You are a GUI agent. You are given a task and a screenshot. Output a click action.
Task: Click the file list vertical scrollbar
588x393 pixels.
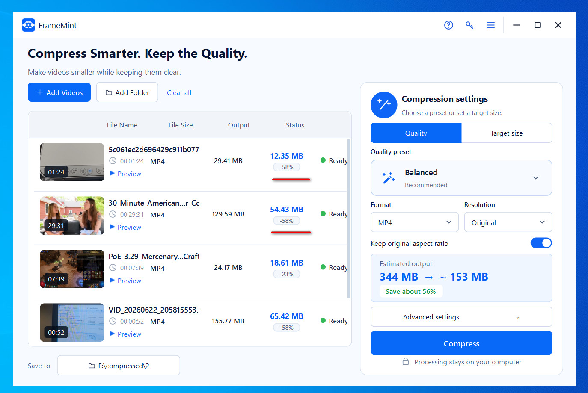(349, 218)
